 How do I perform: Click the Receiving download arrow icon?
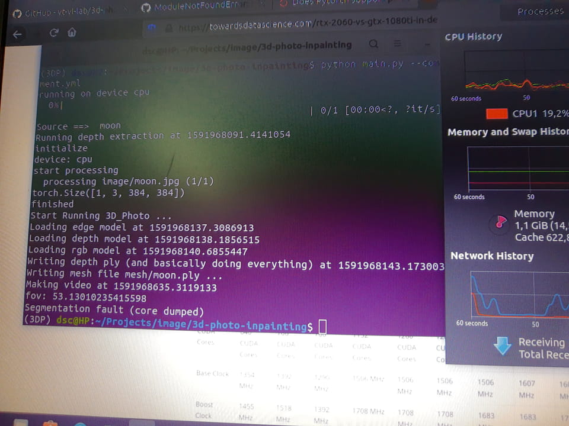(x=503, y=346)
